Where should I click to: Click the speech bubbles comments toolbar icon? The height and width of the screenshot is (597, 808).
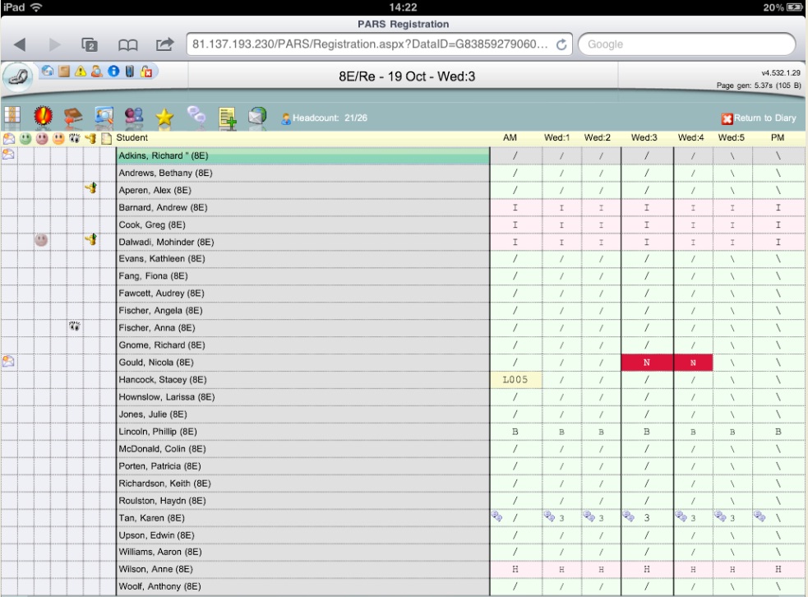click(x=196, y=115)
